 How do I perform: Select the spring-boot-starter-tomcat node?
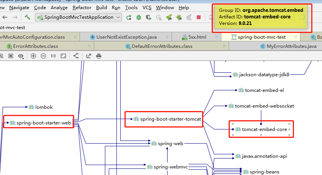168,119
